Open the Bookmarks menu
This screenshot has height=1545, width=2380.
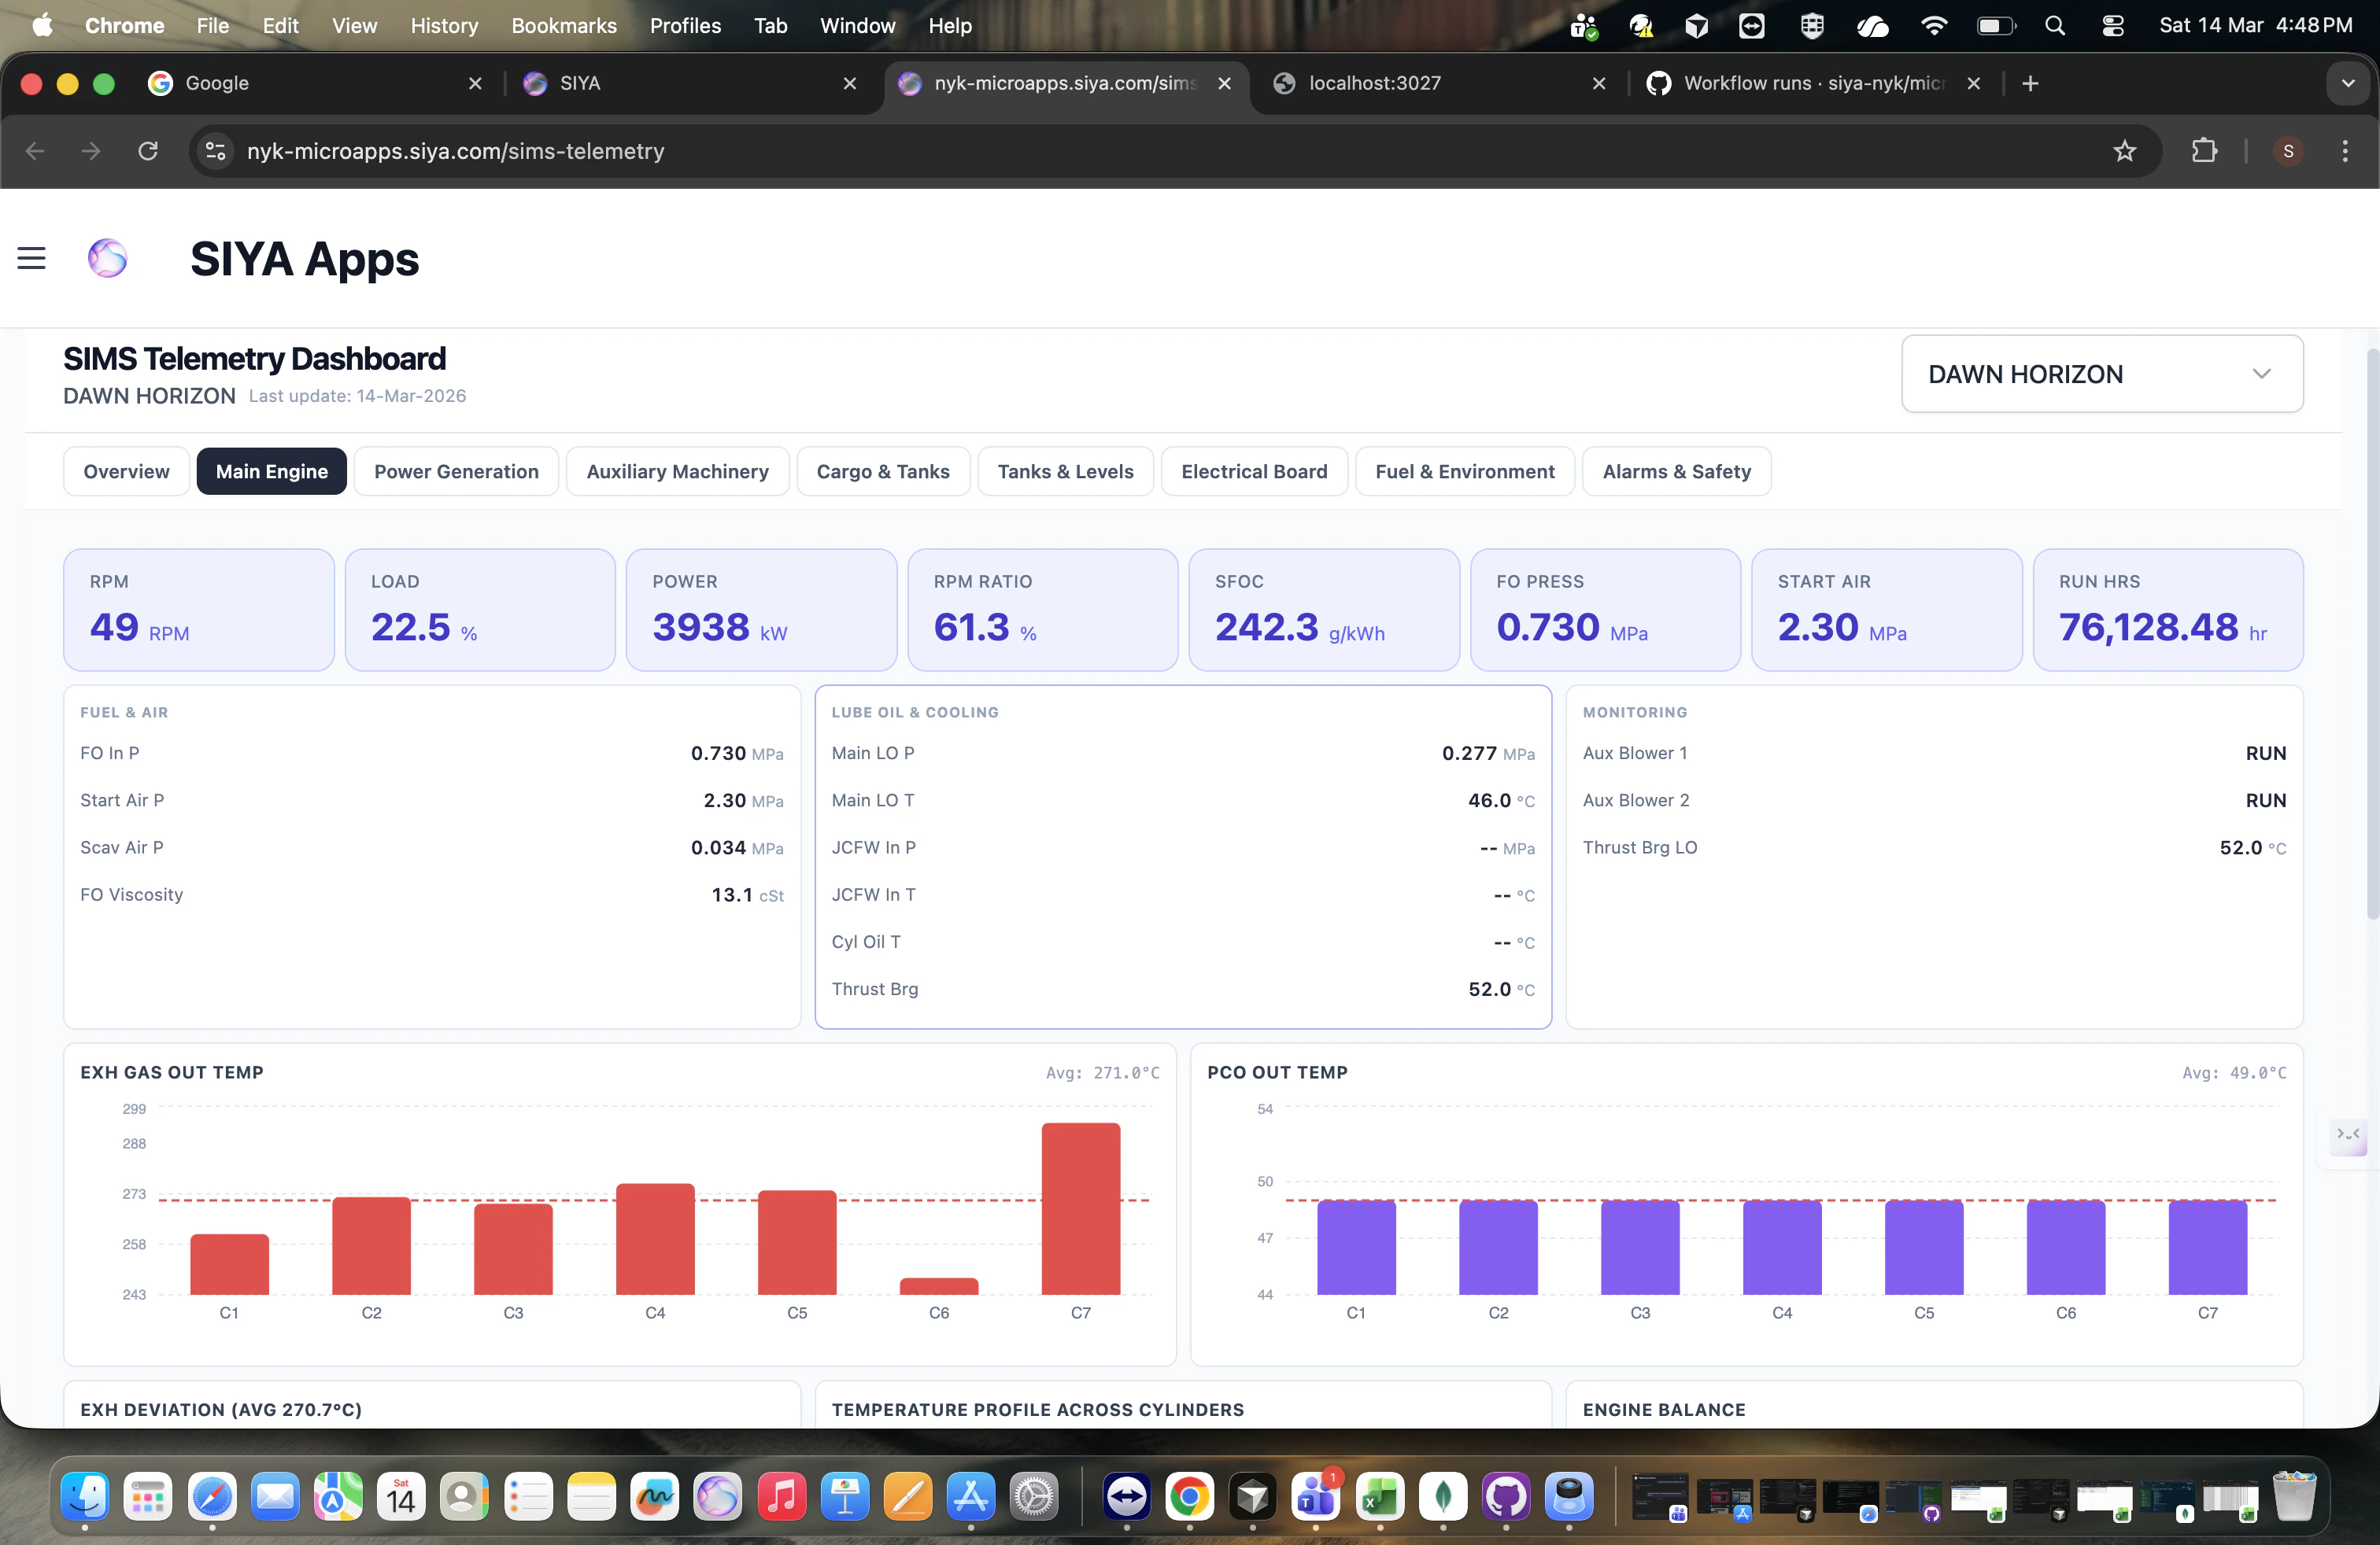563,26
